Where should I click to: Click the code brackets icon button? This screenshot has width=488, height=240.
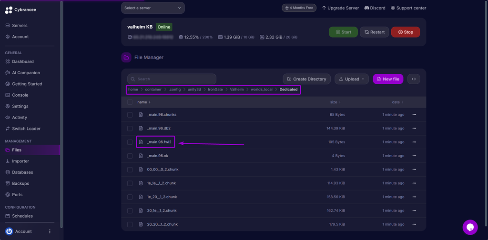click(414, 79)
